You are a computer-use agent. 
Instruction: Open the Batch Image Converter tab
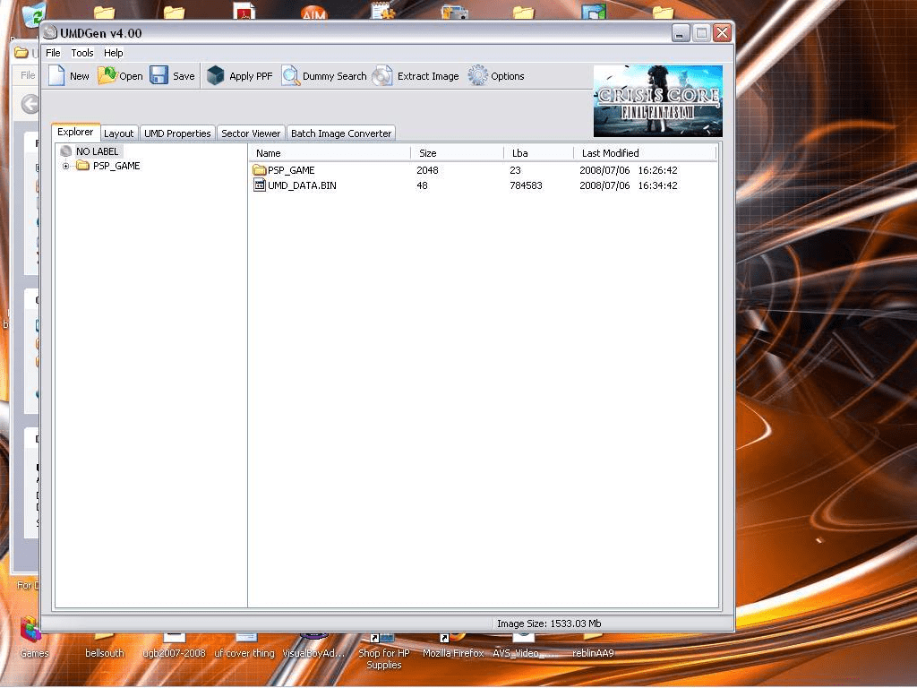[x=341, y=132]
